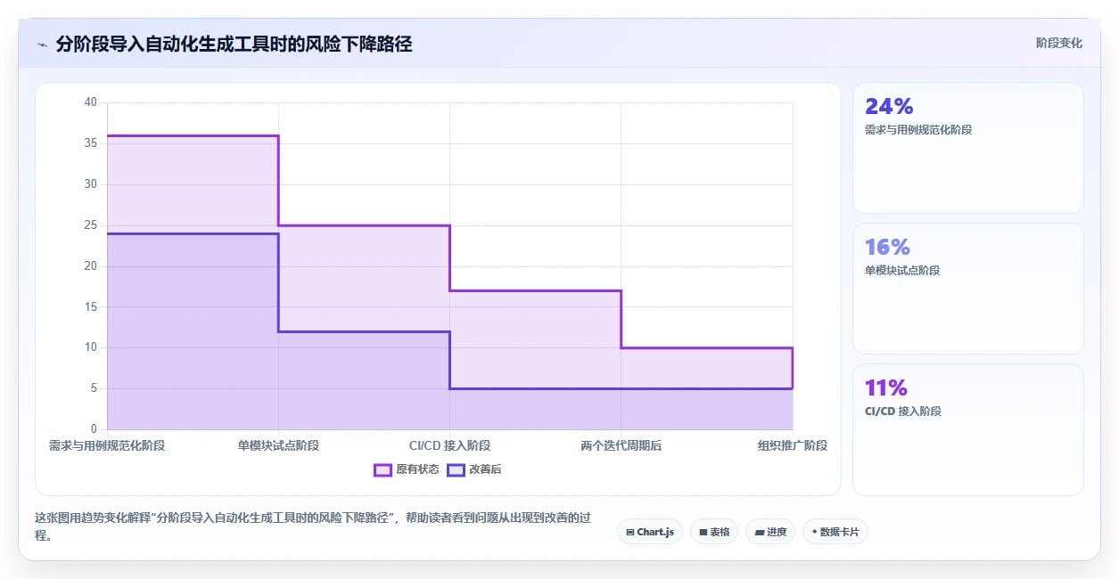Click 需求与用例规范化阶段 under the 24% card value
The height and width of the screenshot is (579, 1119).
point(918,130)
